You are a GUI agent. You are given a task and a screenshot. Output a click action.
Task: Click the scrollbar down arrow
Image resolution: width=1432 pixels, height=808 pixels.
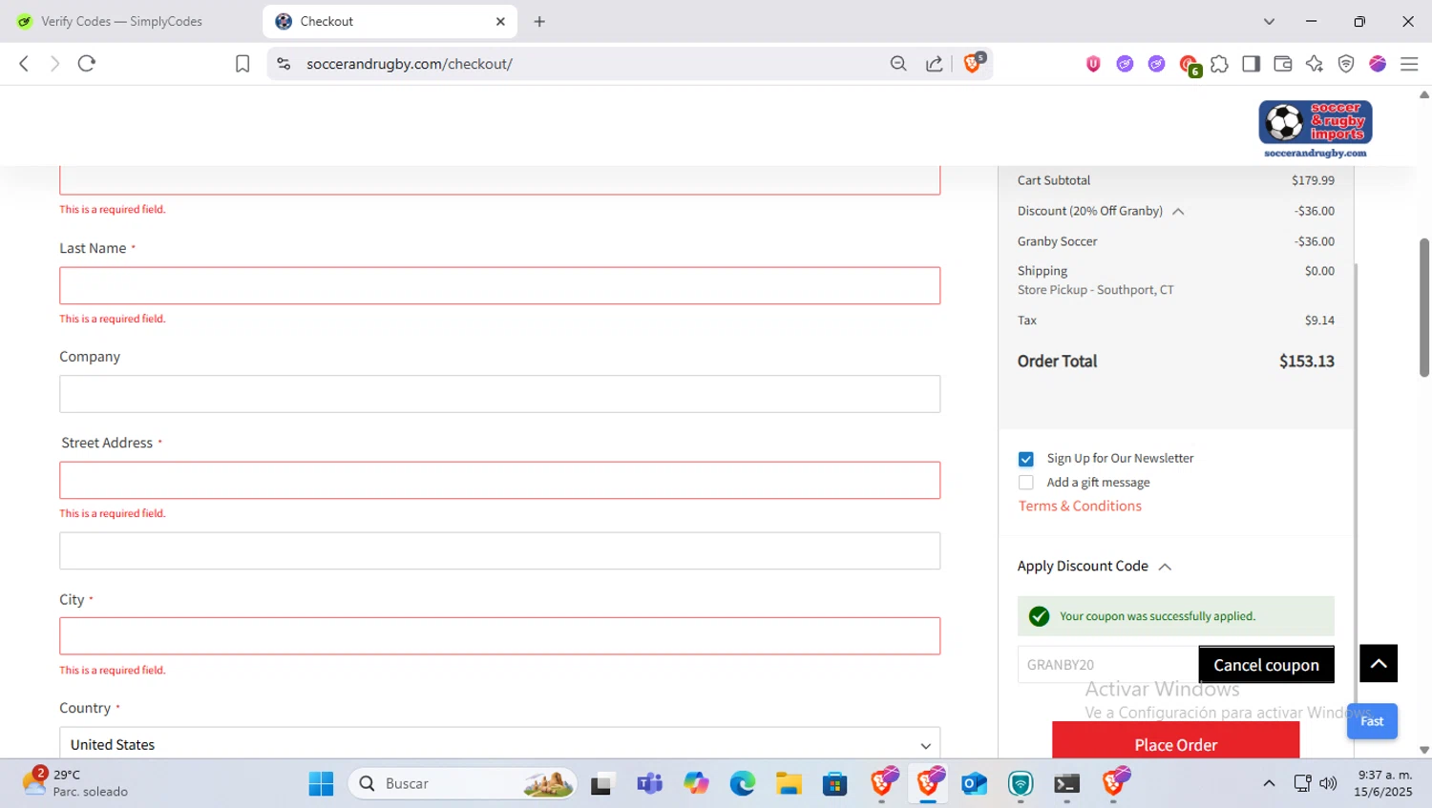(1424, 751)
